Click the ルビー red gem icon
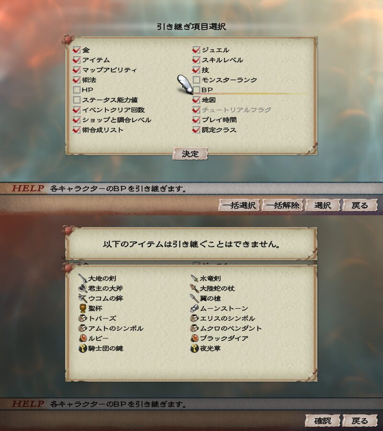This screenshot has height=431, width=383. (x=83, y=338)
